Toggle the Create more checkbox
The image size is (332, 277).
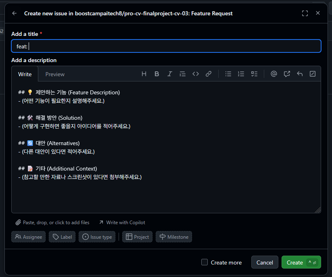point(205,262)
